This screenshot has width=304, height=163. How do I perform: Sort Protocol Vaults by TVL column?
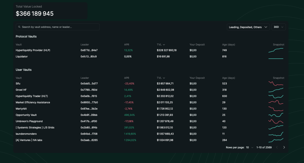click(x=161, y=44)
